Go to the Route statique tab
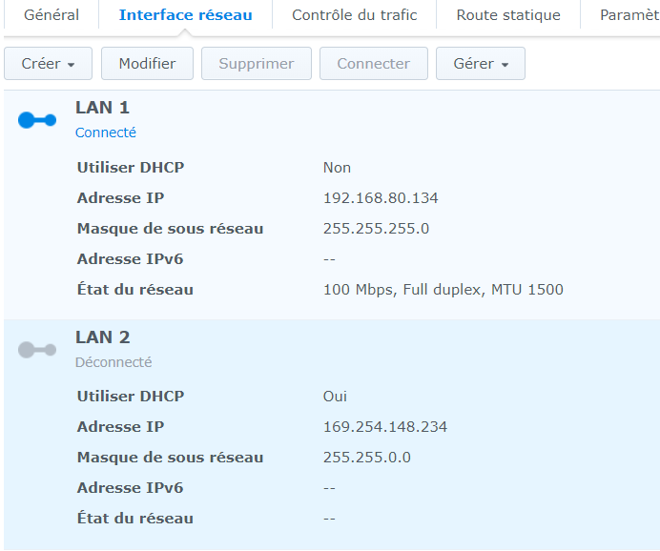Image resolution: width=660 pixels, height=551 pixels. [x=508, y=15]
